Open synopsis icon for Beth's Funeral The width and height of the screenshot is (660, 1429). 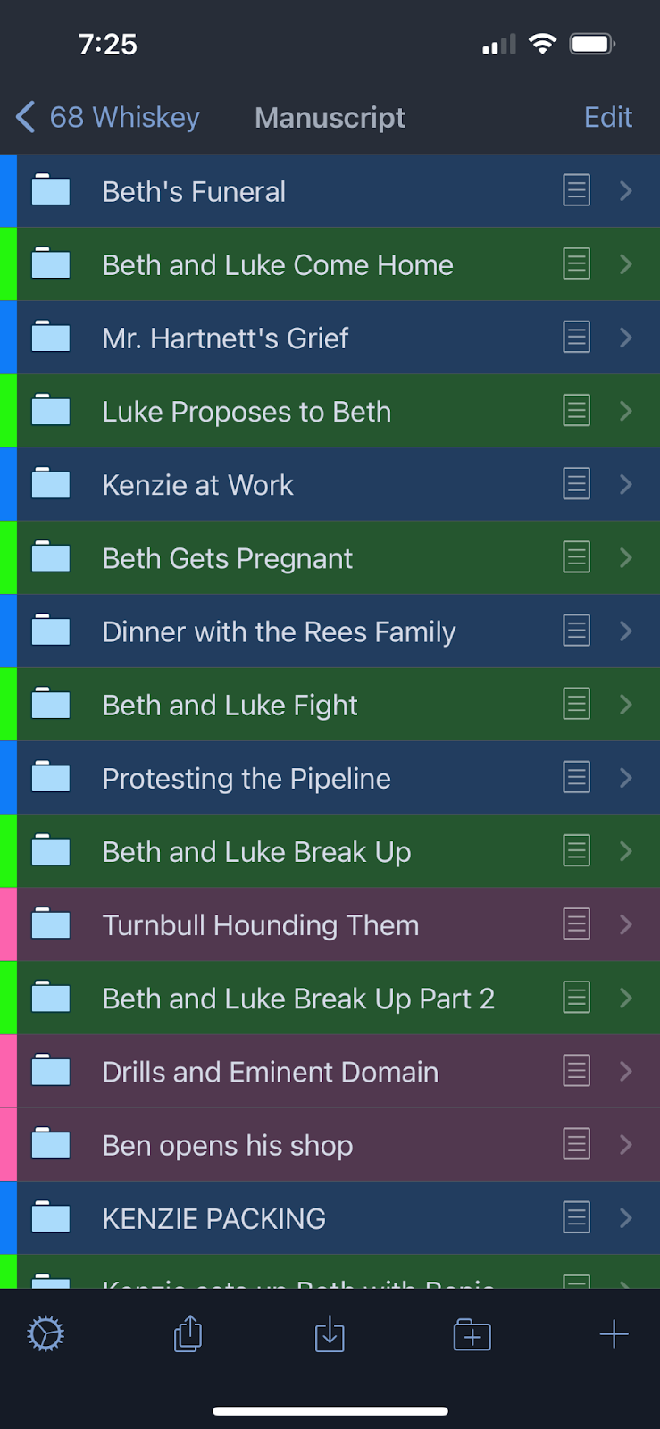(x=576, y=190)
